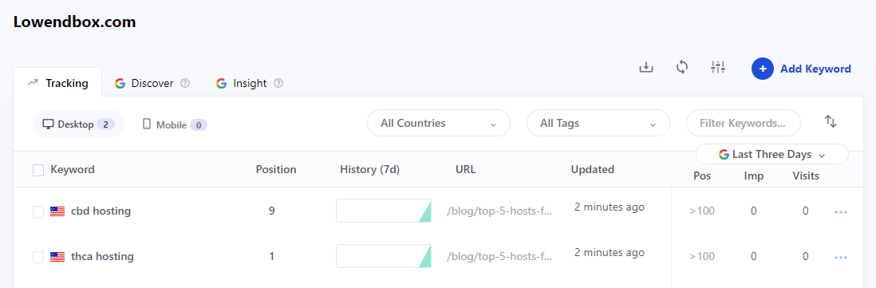Screen dimensions: 876x288
Task: Click the blue plus Add Keyword icon
Action: click(763, 69)
